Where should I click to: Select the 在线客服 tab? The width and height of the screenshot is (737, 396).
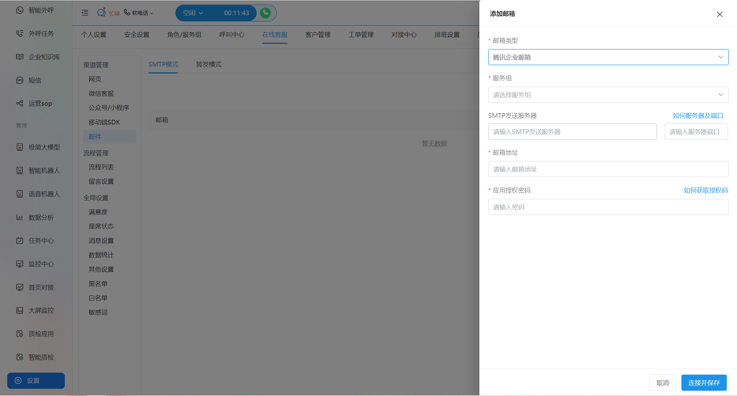click(275, 35)
